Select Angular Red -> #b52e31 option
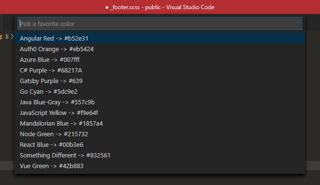 pyautogui.click(x=160, y=38)
